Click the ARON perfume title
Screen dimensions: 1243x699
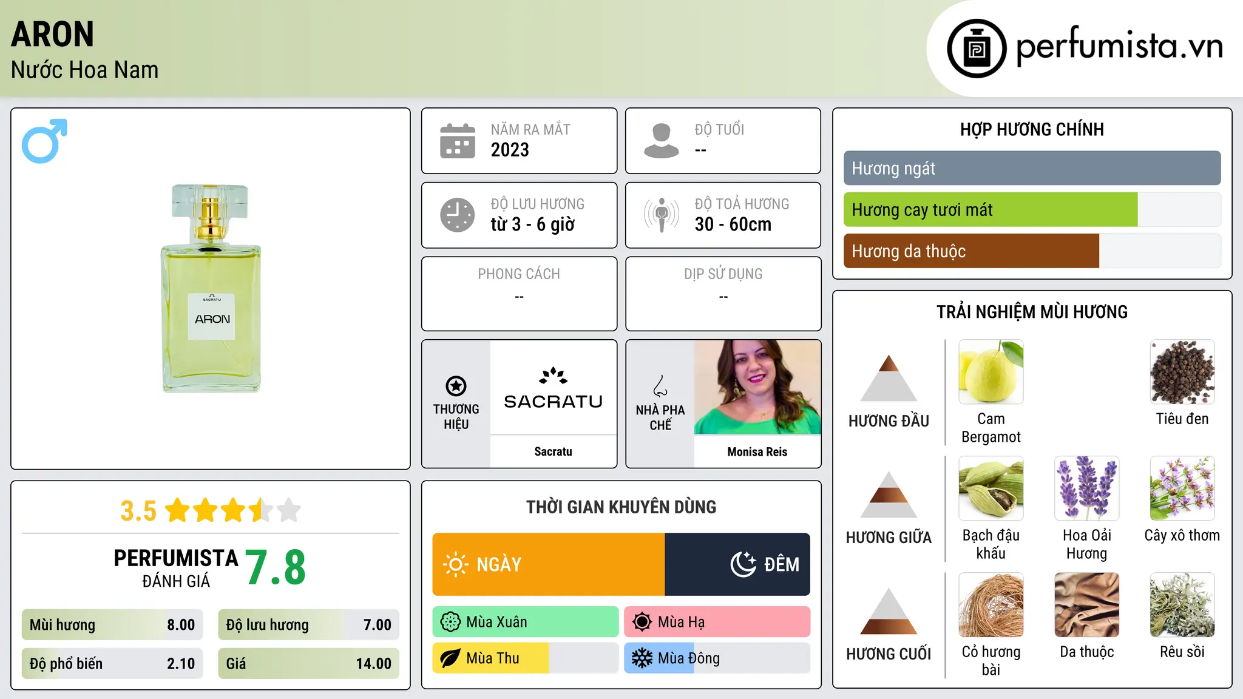point(53,35)
